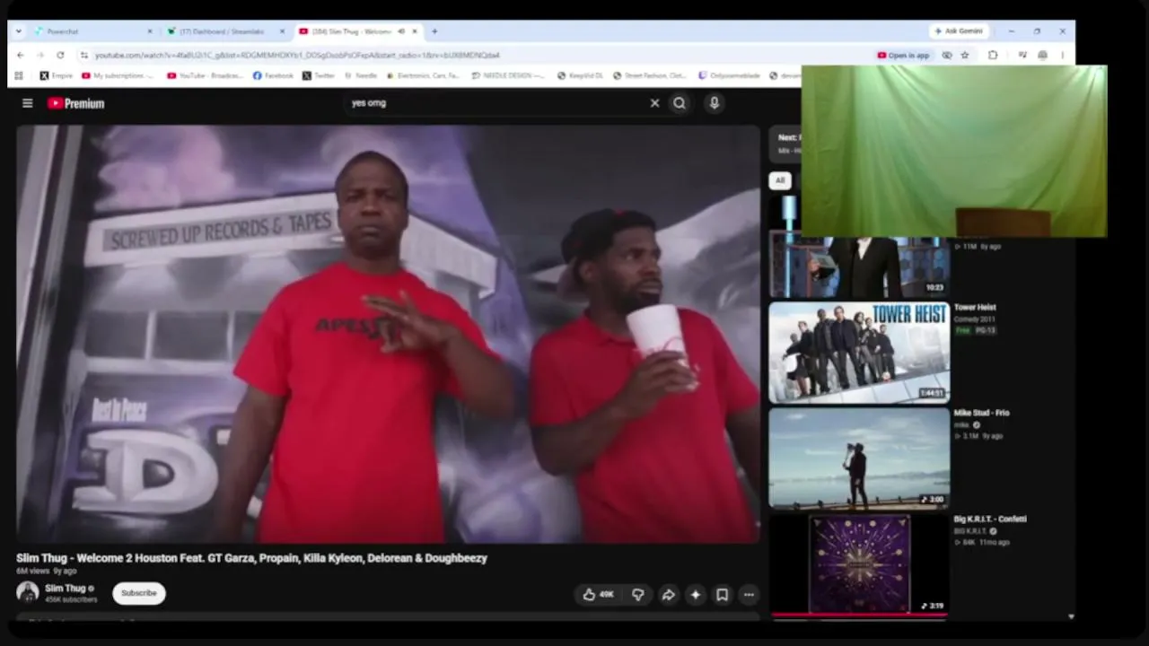Image resolution: width=1149 pixels, height=646 pixels.
Task: Open the YouTube guide hamburger menu
Action: (28, 103)
